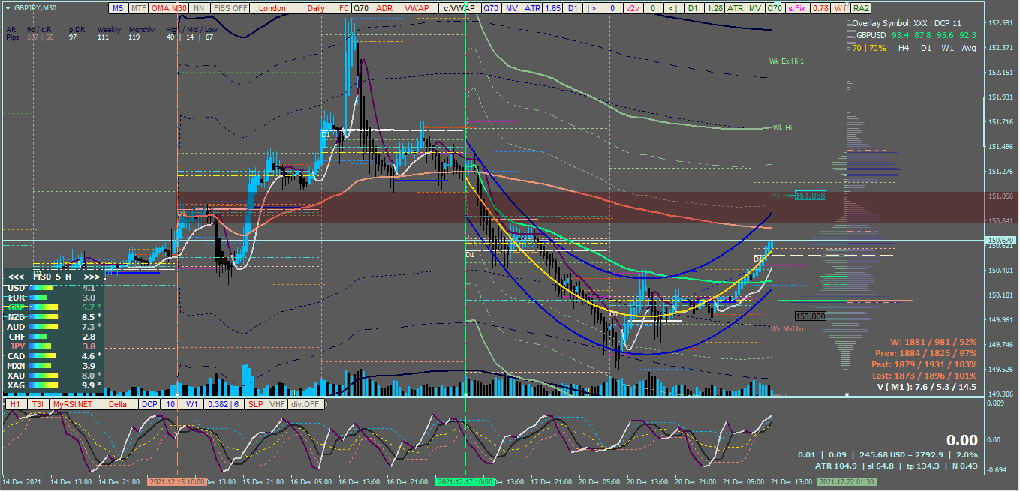Click the v2v toolbar button

pos(633,8)
